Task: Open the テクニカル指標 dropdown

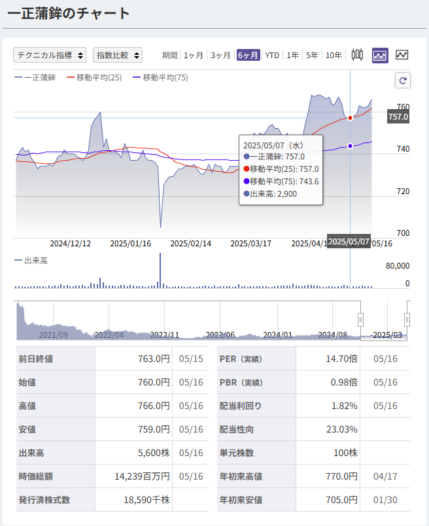Action: click(50, 55)
